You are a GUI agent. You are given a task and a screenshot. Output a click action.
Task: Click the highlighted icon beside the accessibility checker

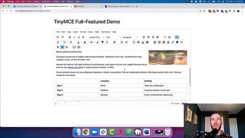tap(62, 47)
